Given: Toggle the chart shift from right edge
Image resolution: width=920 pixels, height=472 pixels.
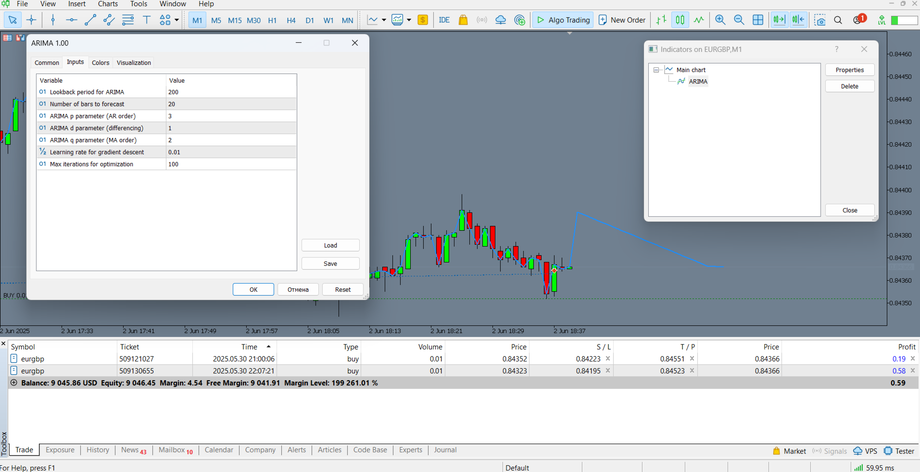Looking at the screenshot, I should point(799,20).
